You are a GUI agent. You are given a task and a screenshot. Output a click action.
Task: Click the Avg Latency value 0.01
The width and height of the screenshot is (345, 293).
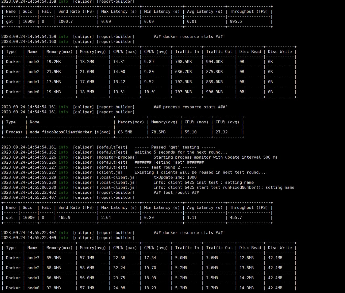192,22
